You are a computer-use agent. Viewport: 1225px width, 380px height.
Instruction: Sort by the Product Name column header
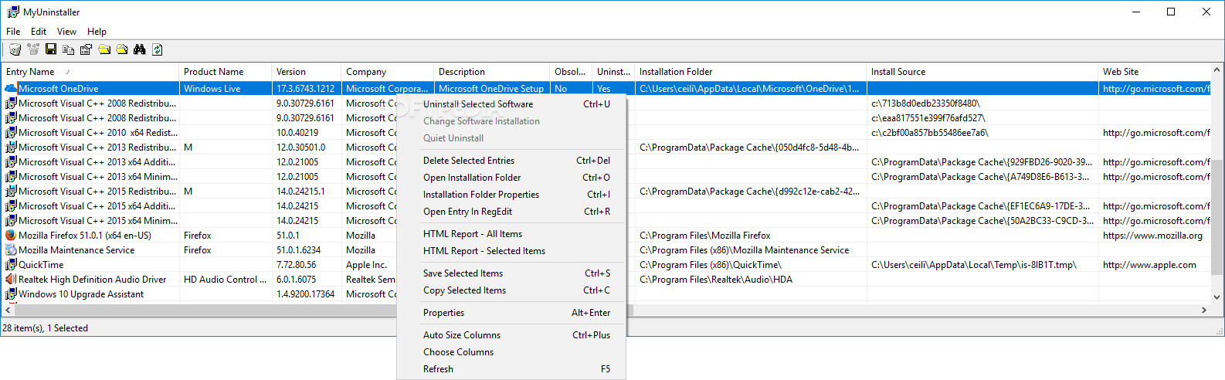(226, 72)
